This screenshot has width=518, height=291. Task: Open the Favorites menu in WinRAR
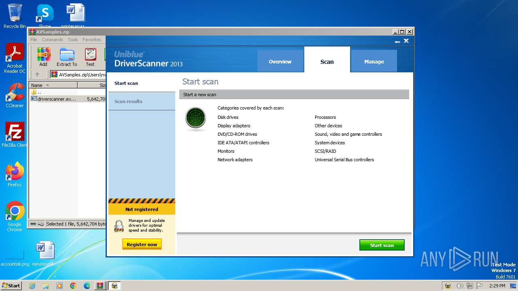pos(92,40)
